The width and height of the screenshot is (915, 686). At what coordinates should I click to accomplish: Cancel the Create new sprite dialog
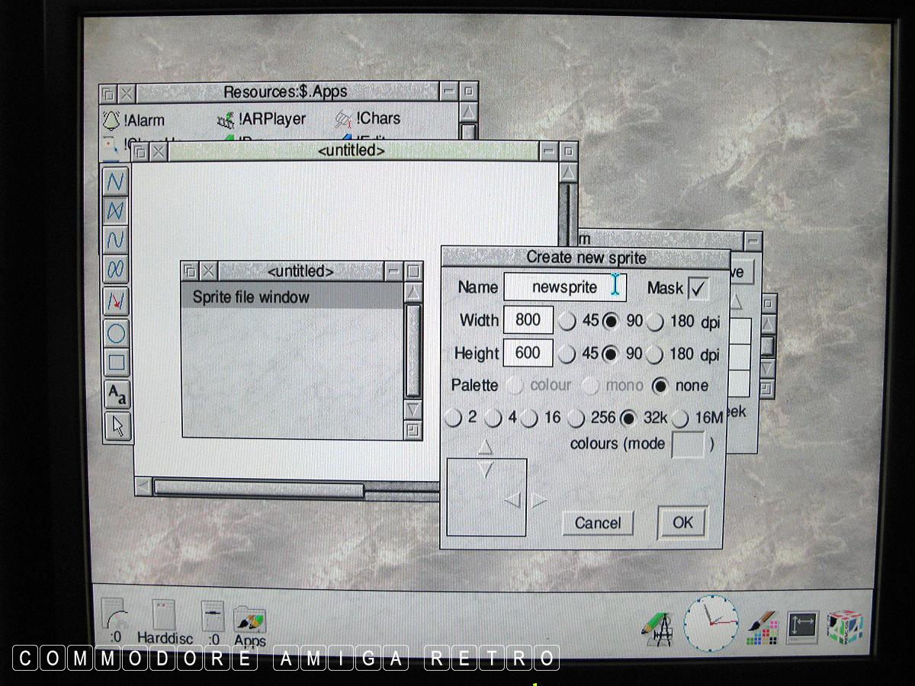(597, 523)
